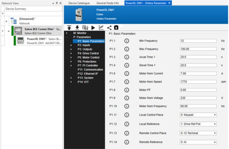Click the Motor Nom Speed value field

pyautogui.click(x=198, y=82)
